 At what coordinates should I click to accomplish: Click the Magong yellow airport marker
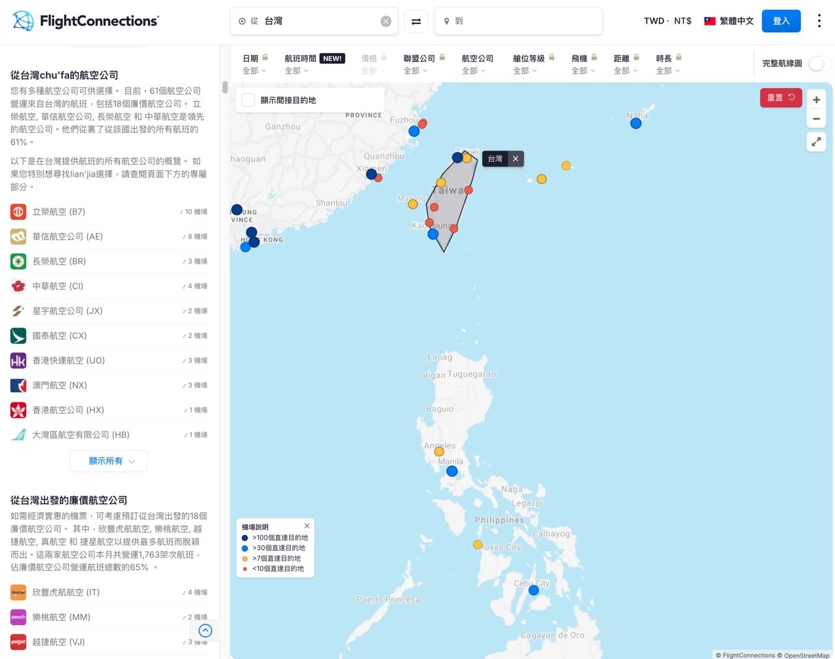413,204
